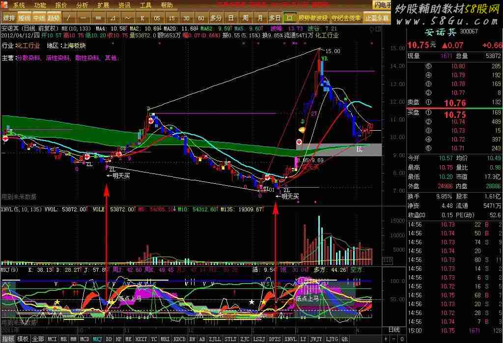Switch to 60-minute period

tap(201, 18)
